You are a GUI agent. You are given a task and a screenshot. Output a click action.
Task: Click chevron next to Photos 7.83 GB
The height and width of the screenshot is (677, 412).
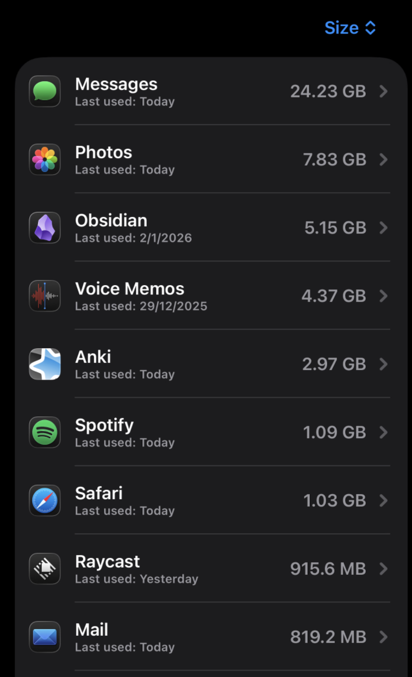(x=384, y=159)
